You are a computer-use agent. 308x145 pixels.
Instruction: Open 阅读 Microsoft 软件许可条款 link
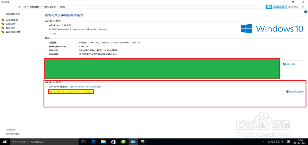85,86
